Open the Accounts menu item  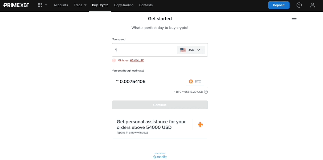tap(61, 5)
